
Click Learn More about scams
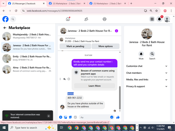[x=94, y=86]
